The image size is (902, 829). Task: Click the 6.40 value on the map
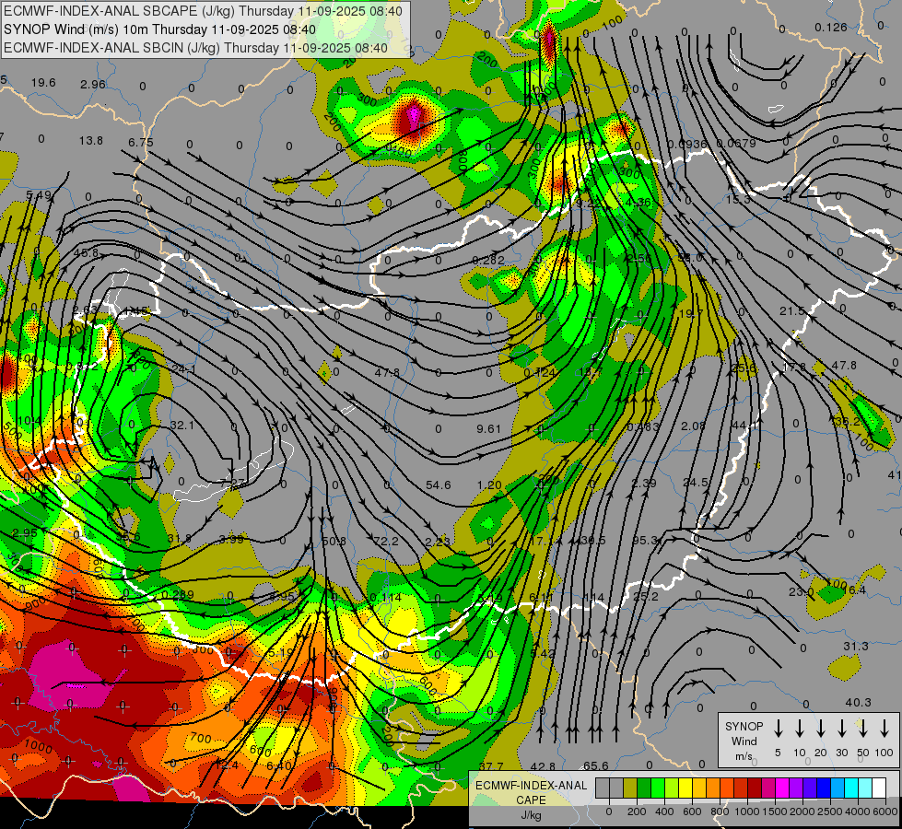point(279,765)
